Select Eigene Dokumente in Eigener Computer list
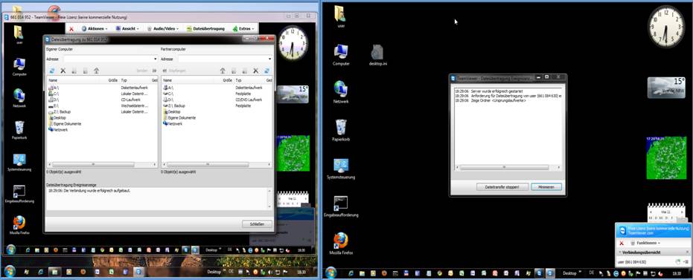The height and width of the screenshot is (280, 693). [65, 124]
